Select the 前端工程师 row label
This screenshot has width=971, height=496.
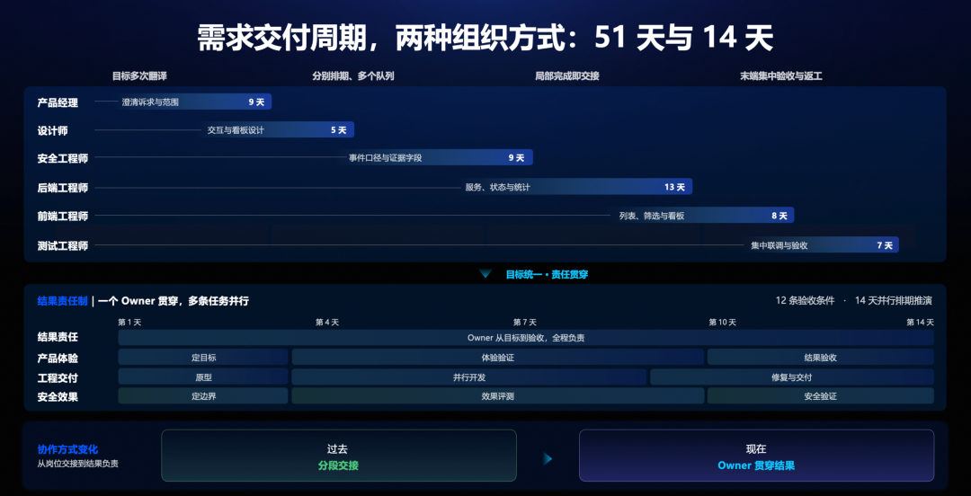tap(63, 217)
